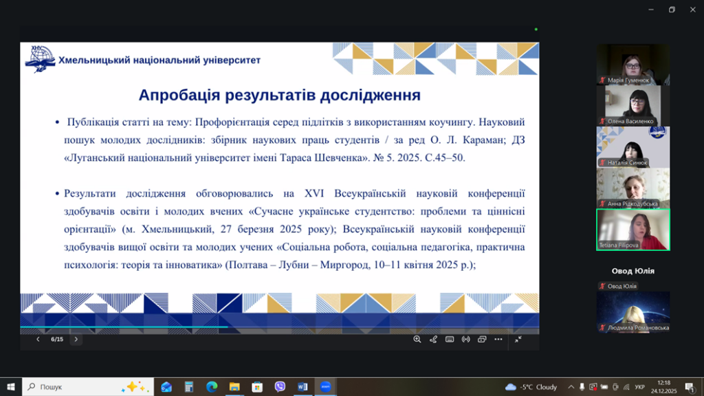The width and height of the screenshot is (704, 396).
Task: Select the pen annotation tool
Action: click(x=433, y=339)
